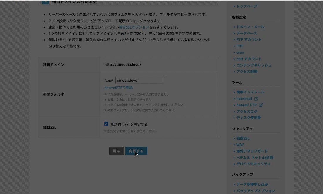Open ドメイン・メール settings
The image size is (323, 194).
coord(250,27)
